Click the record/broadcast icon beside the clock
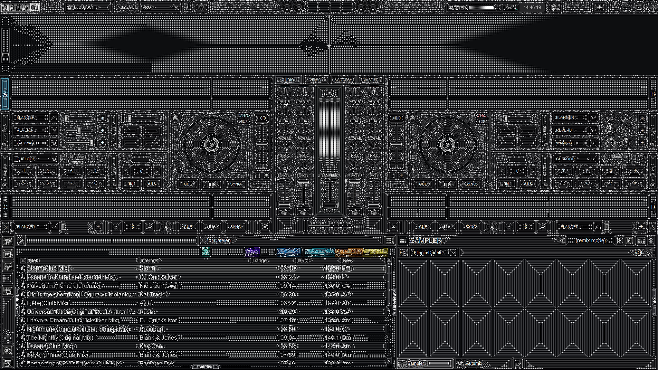The image size is (658, 370). point(554,7)
